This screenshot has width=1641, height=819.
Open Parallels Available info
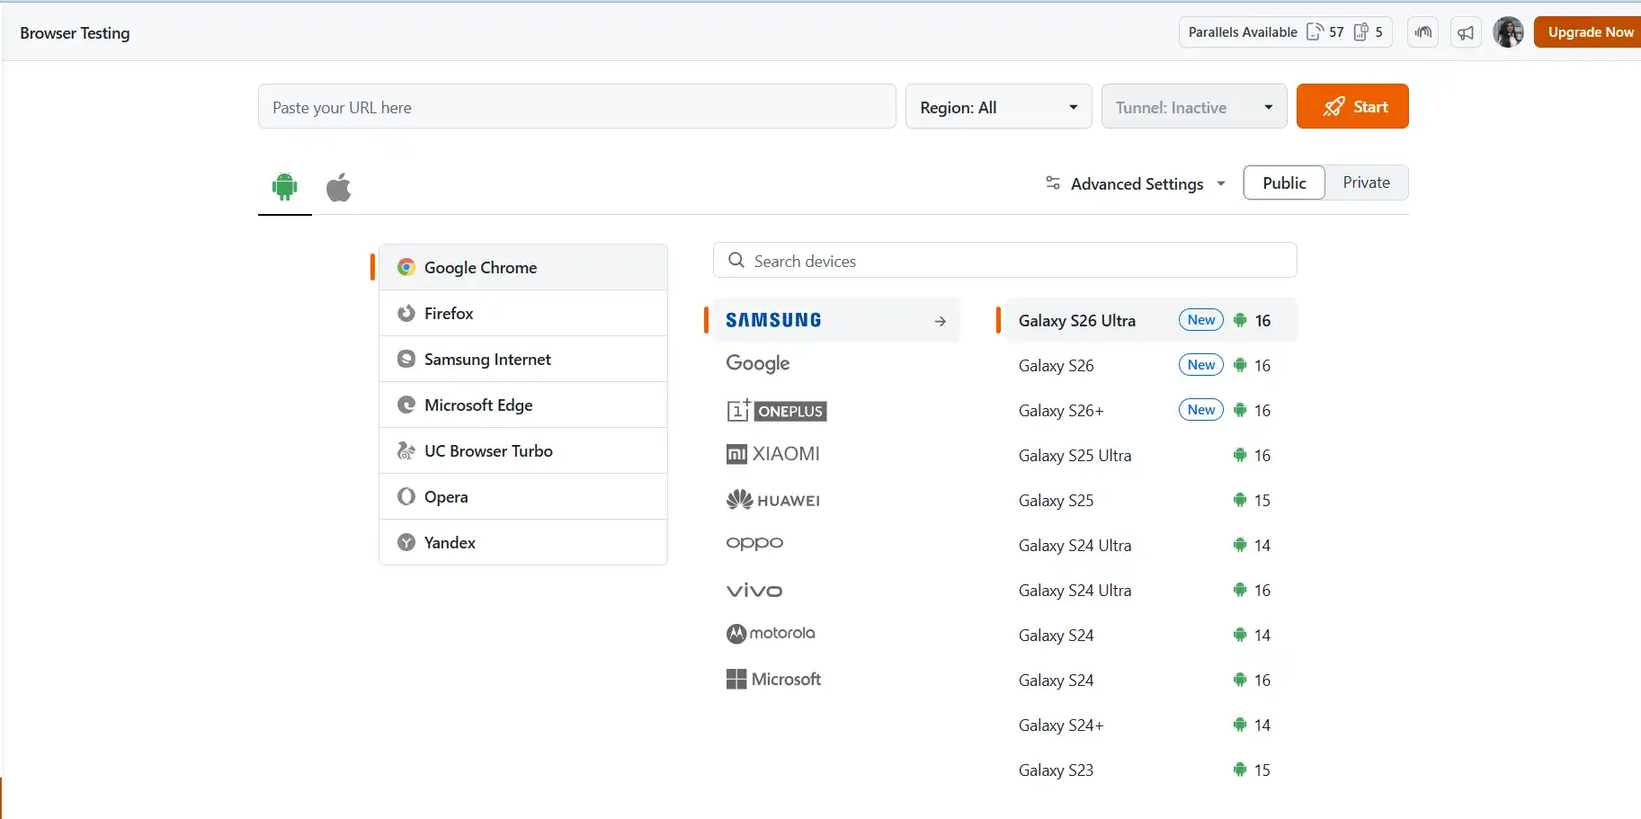pyautogui.click(x=1286, y=32)
